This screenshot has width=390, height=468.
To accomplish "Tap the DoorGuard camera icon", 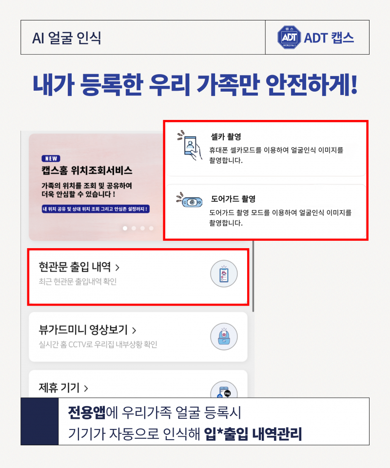I will tap(190, 201).
